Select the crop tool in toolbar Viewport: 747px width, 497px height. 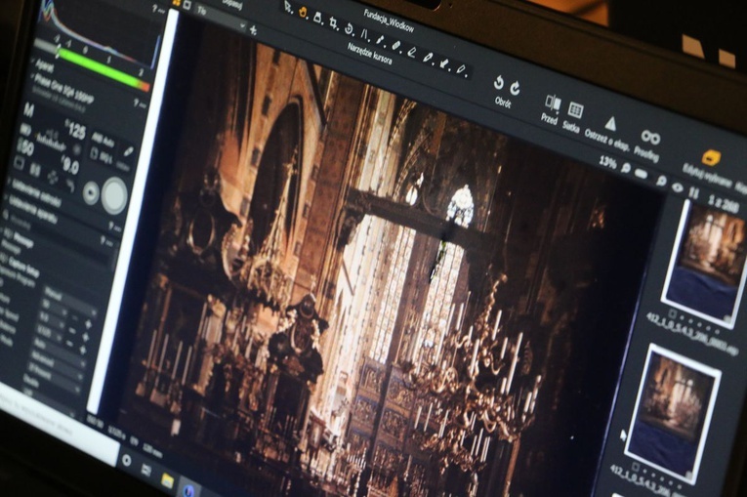click(333, 21)
